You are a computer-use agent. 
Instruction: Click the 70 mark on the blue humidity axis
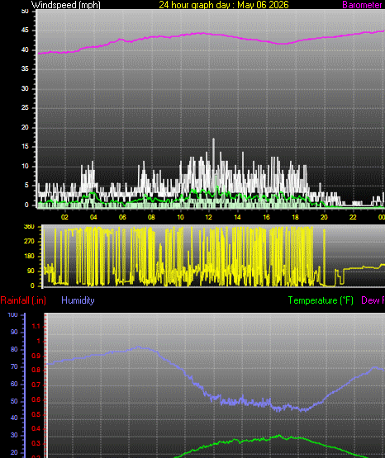click(x=14, y=367)
